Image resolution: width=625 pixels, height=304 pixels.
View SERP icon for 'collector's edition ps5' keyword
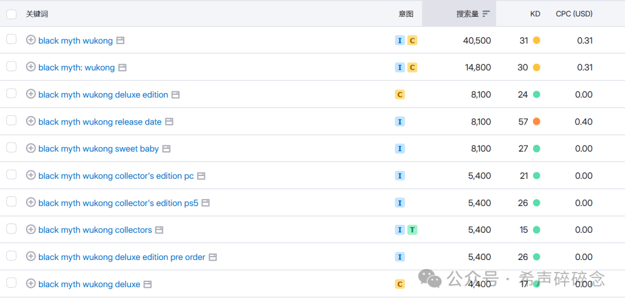click(x=205, y=203)
